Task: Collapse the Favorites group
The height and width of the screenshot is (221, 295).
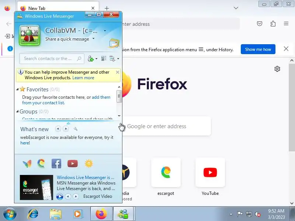Action: (x=17, y=89)
